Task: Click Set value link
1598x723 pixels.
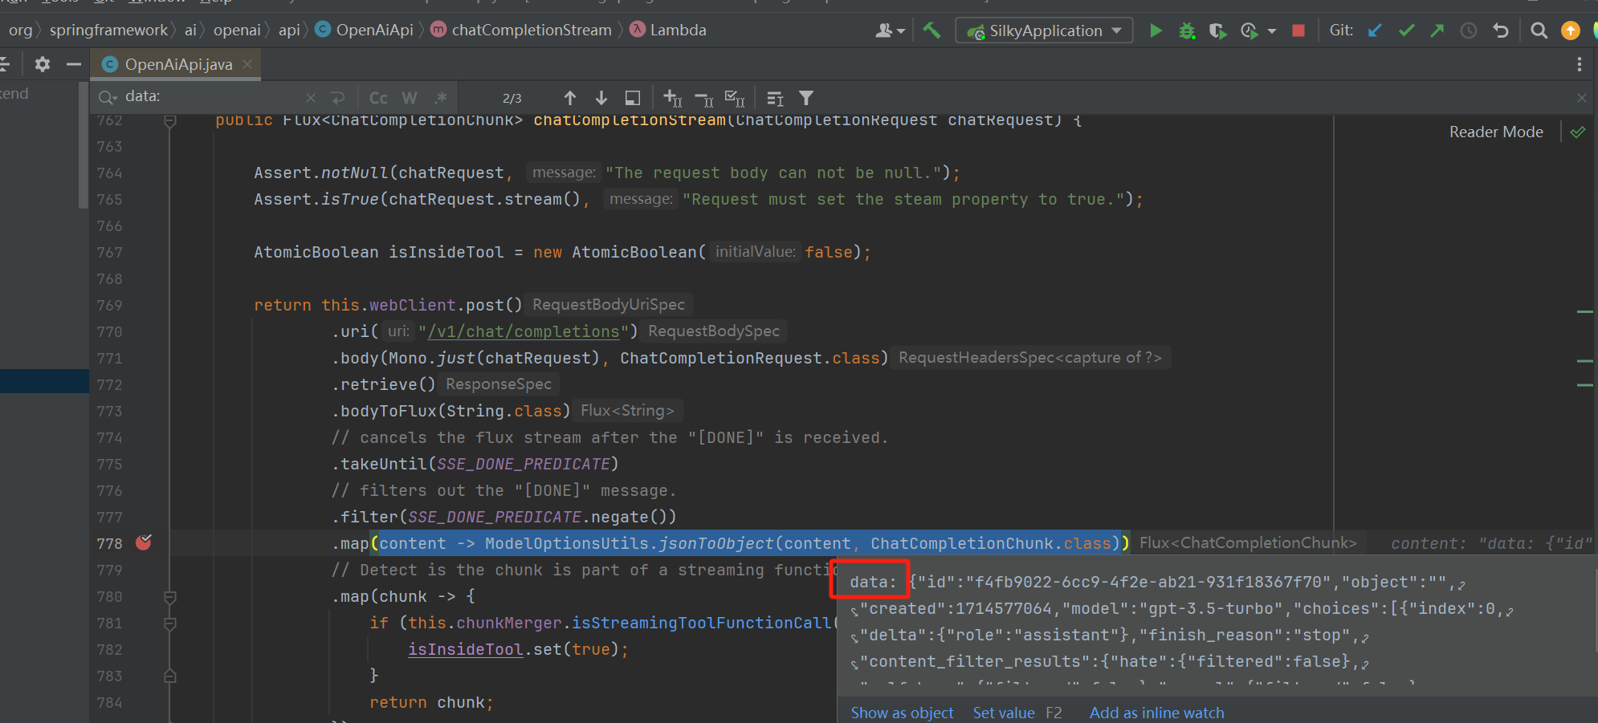Action: pyautogui.click(x=1004, y=713)
